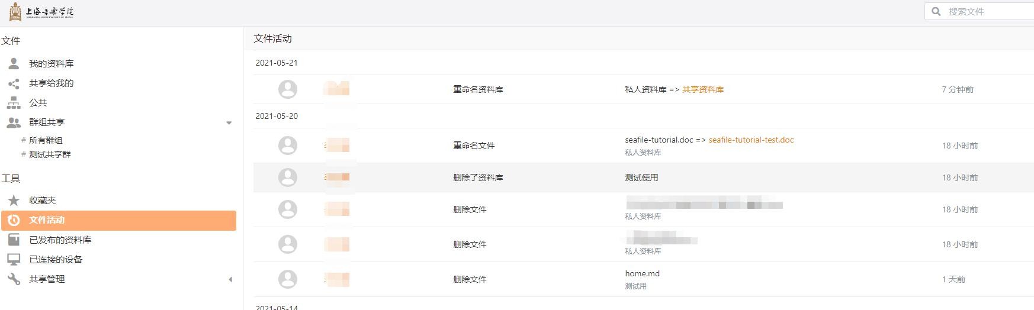Click the organization icon beside 公共
Screen dimensions: 1034x310
tap(14, 103)
